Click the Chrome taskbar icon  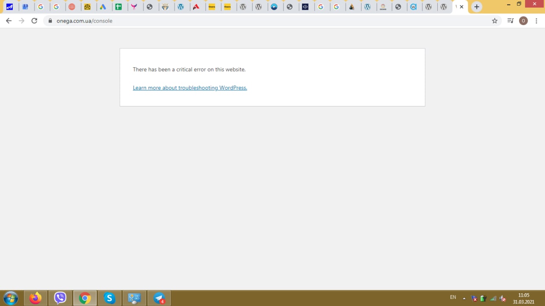point(85,298)
